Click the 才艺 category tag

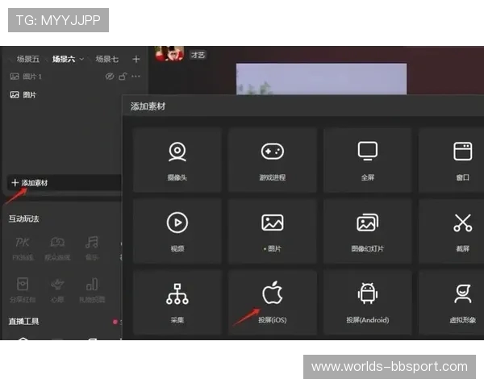pyautogui.click(x=198, y=55)
